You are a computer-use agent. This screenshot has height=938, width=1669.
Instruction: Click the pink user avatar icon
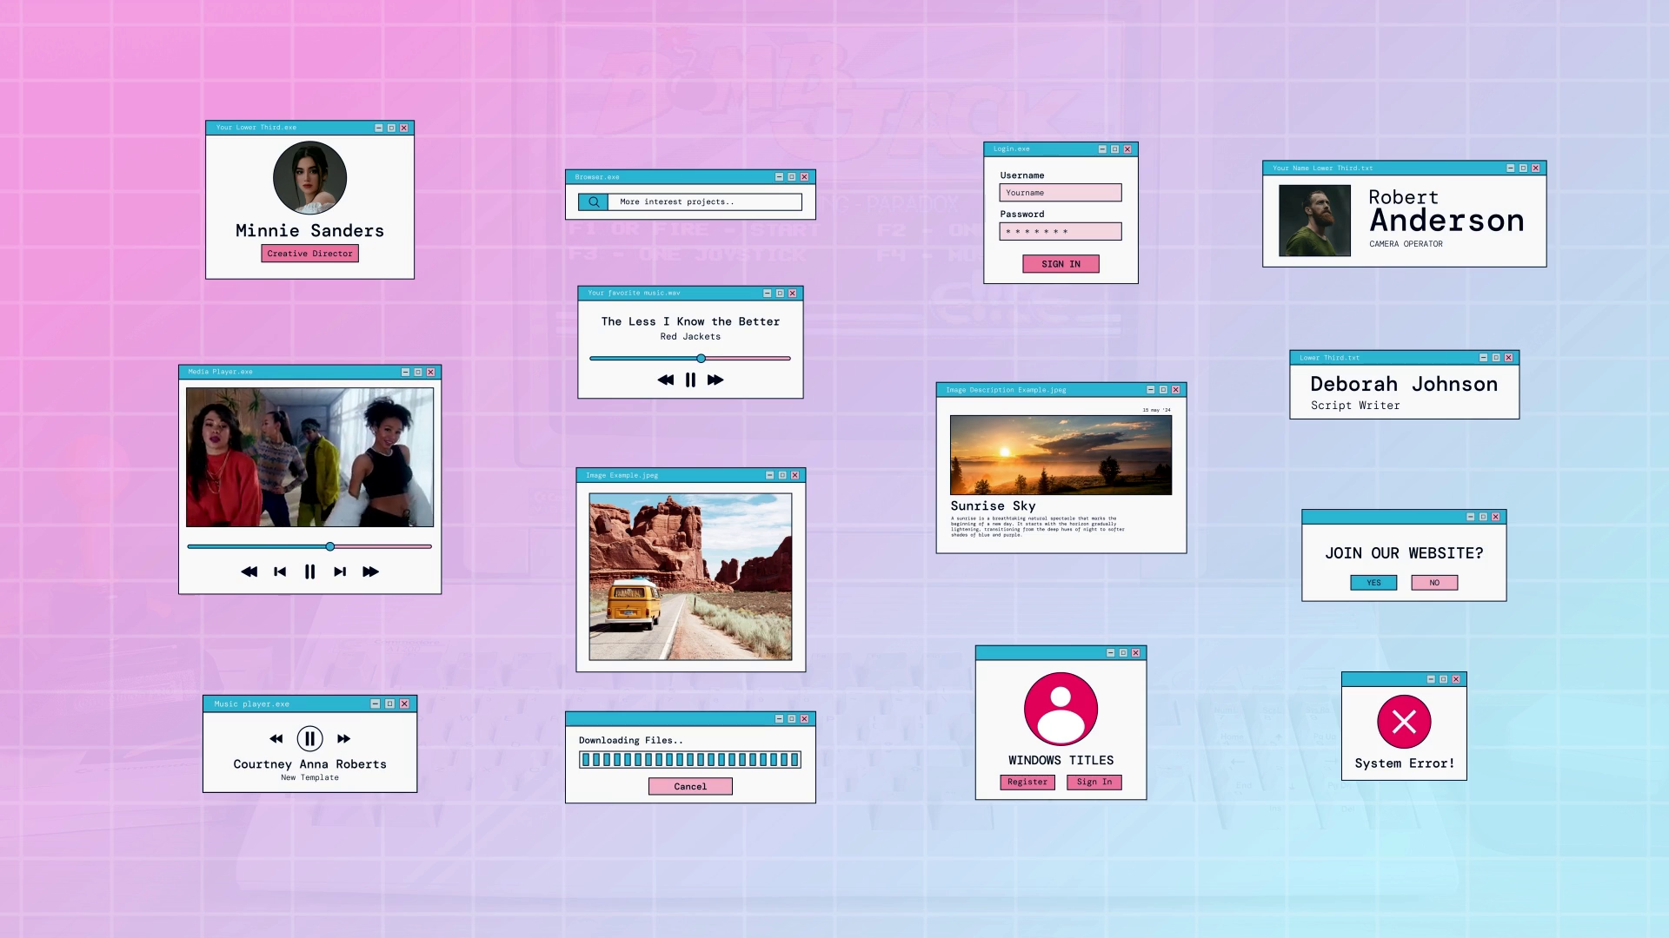coord(1061,709)
